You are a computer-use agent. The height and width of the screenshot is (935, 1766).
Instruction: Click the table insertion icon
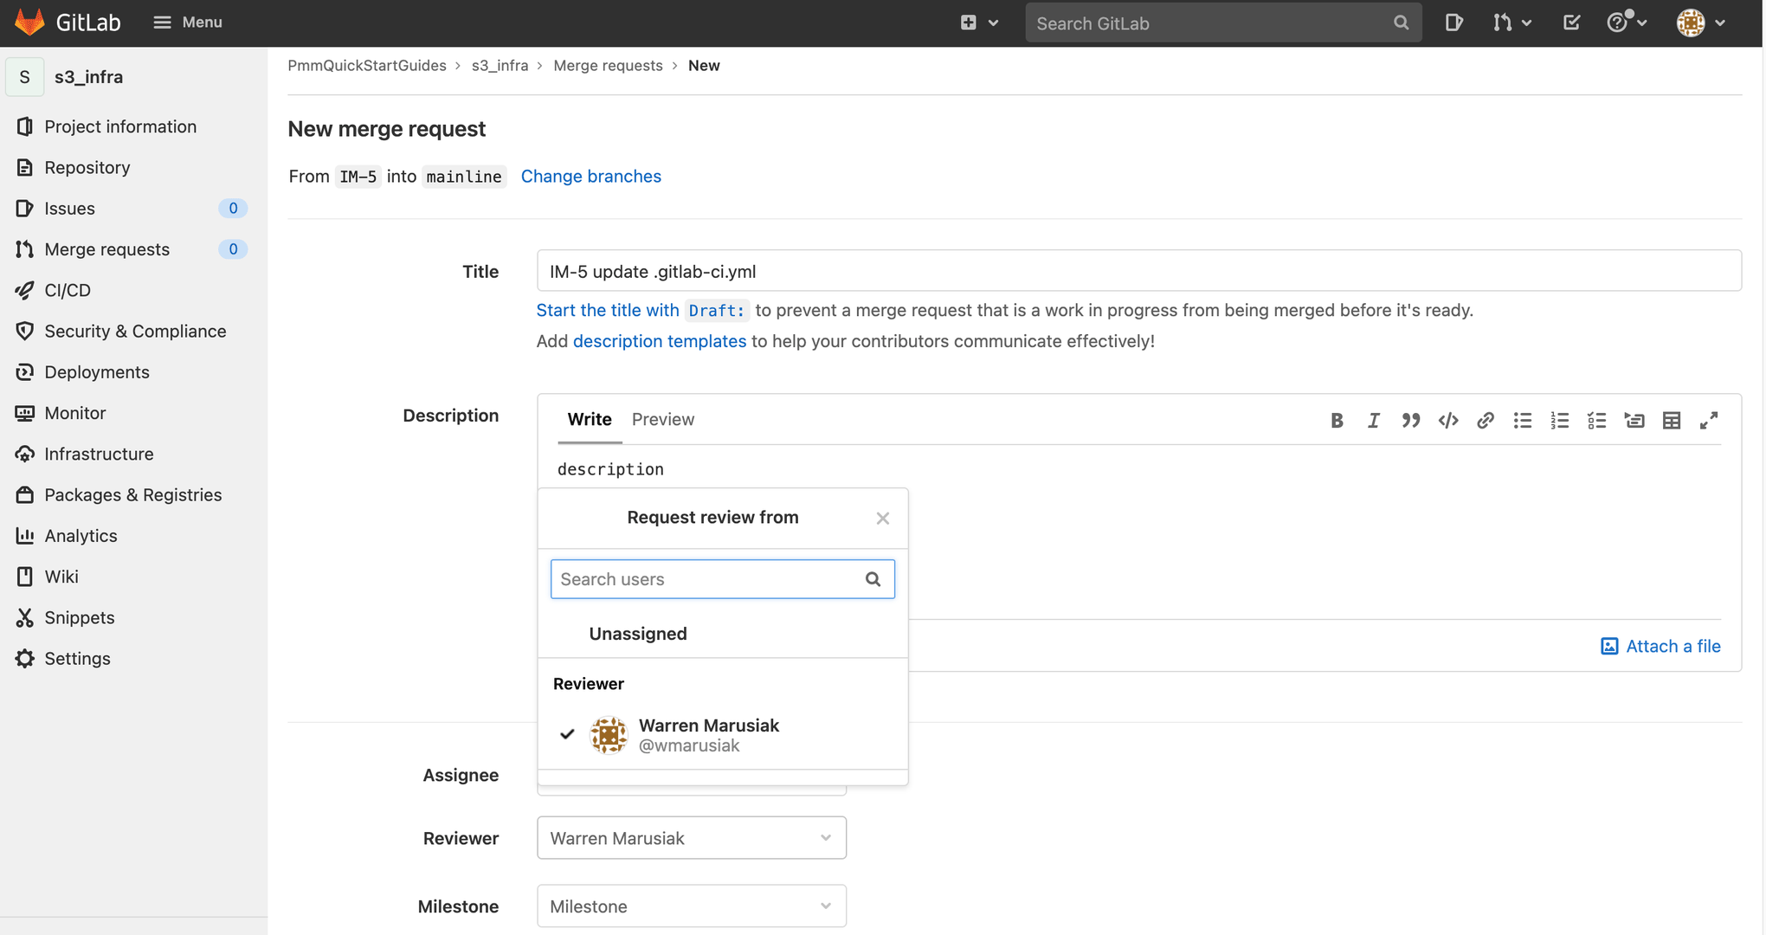pyautogui.click(x=1672, y=418)
